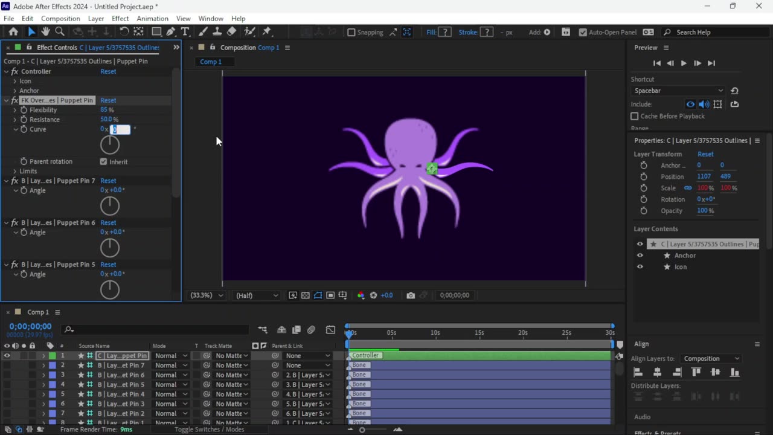Click the Graph Editor icon in timeline
The height and width of the screenshot is (435, 773).
point(330,330)
